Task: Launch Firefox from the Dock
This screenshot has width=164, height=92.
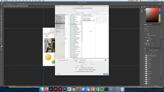Action: tap(46, 89)
